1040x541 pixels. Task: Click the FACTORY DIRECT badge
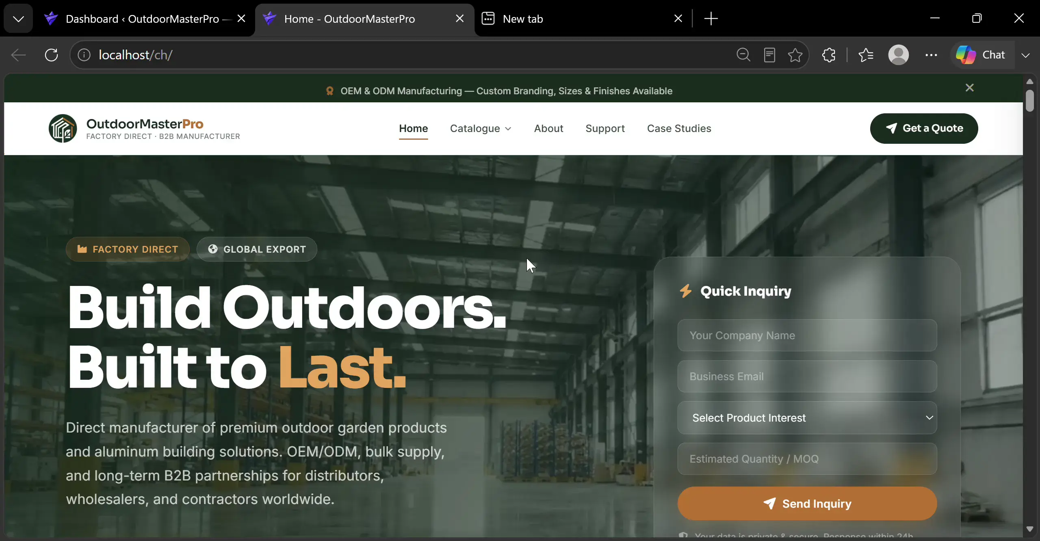pos(128,249)
